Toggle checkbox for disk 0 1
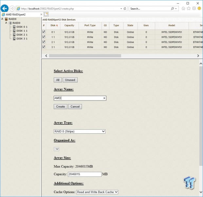This screenshot has width=203, height=197. tap(44, 32)
